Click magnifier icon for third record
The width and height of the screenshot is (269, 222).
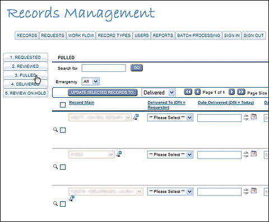point(55,203)
